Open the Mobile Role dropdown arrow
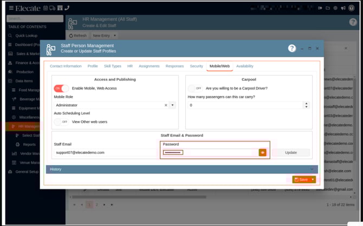Screen dimensions: 363x226 click(172, 105)
